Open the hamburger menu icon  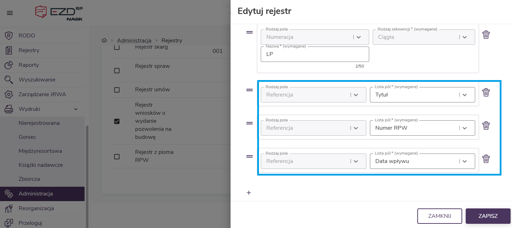coord(10,13)
